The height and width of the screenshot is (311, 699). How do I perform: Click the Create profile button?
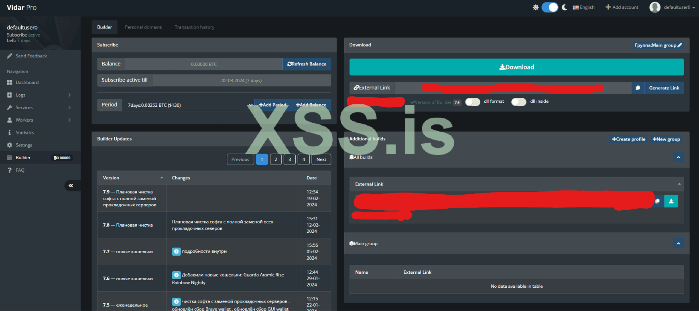click(x=629, y=139)
